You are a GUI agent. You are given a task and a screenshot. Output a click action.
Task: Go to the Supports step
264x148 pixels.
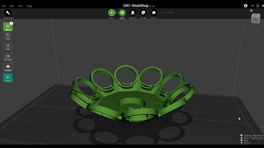pos(133,13)
